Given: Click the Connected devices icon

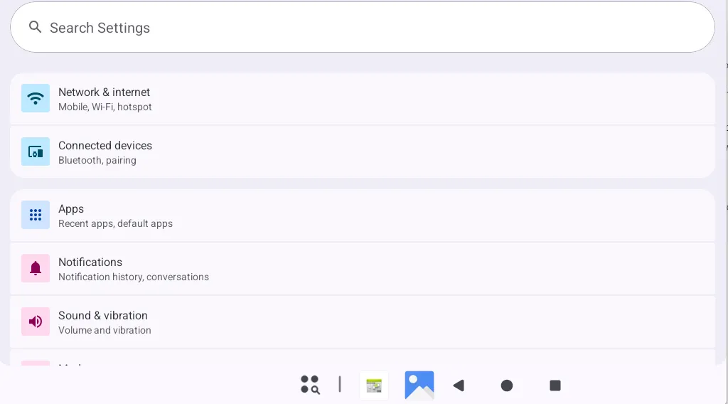Looking at the screenshot, I should point(36,151).
